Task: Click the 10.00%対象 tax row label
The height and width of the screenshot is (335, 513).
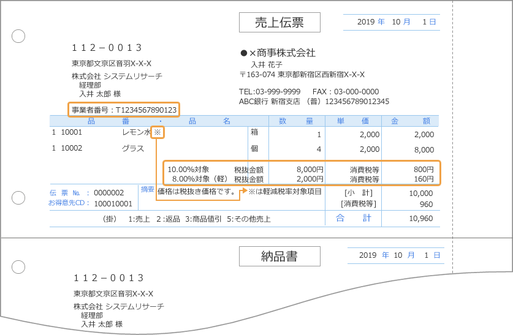Action: [x=188, y=170]
